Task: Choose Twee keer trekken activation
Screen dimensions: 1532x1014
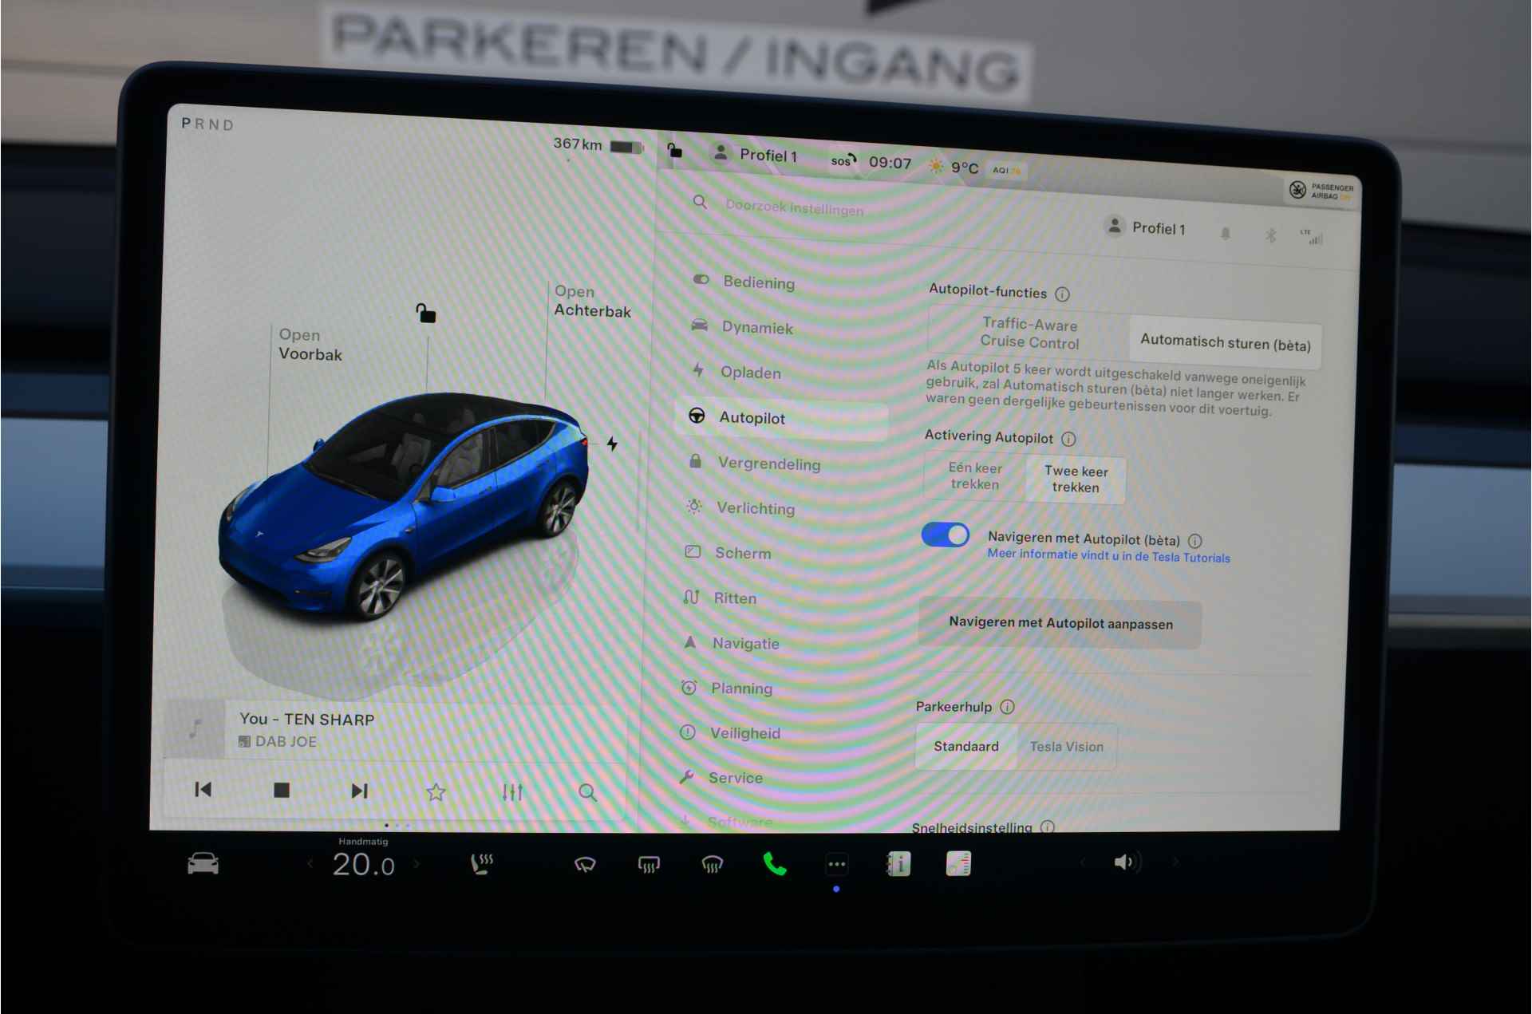Action: pyautogui.click(x=1076, y=479)
